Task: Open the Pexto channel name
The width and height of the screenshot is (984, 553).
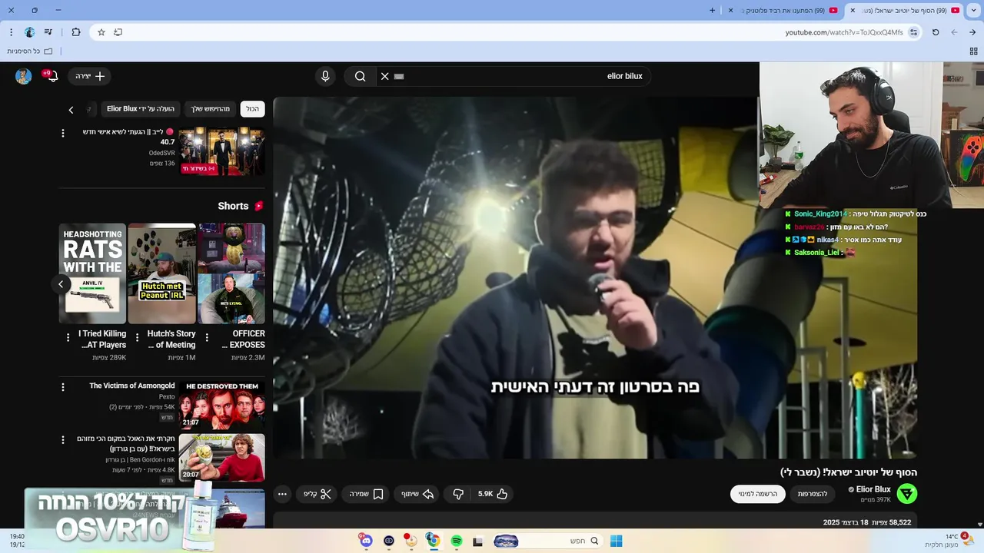Action: pyautogui.click(x=167, y=396)
